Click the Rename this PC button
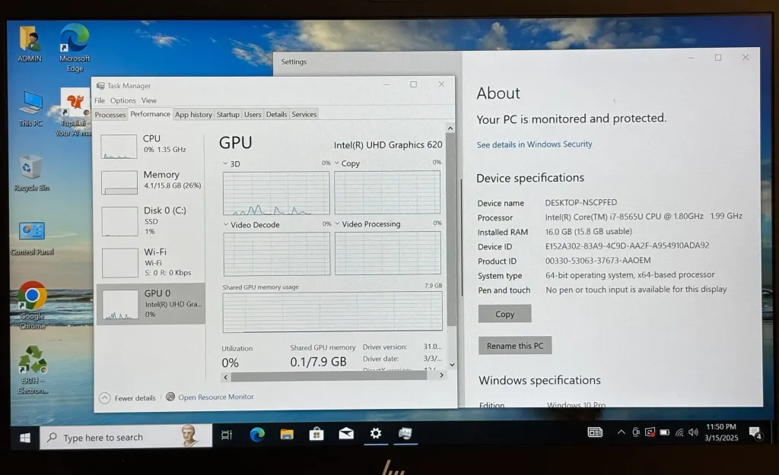 coord(515,346)
